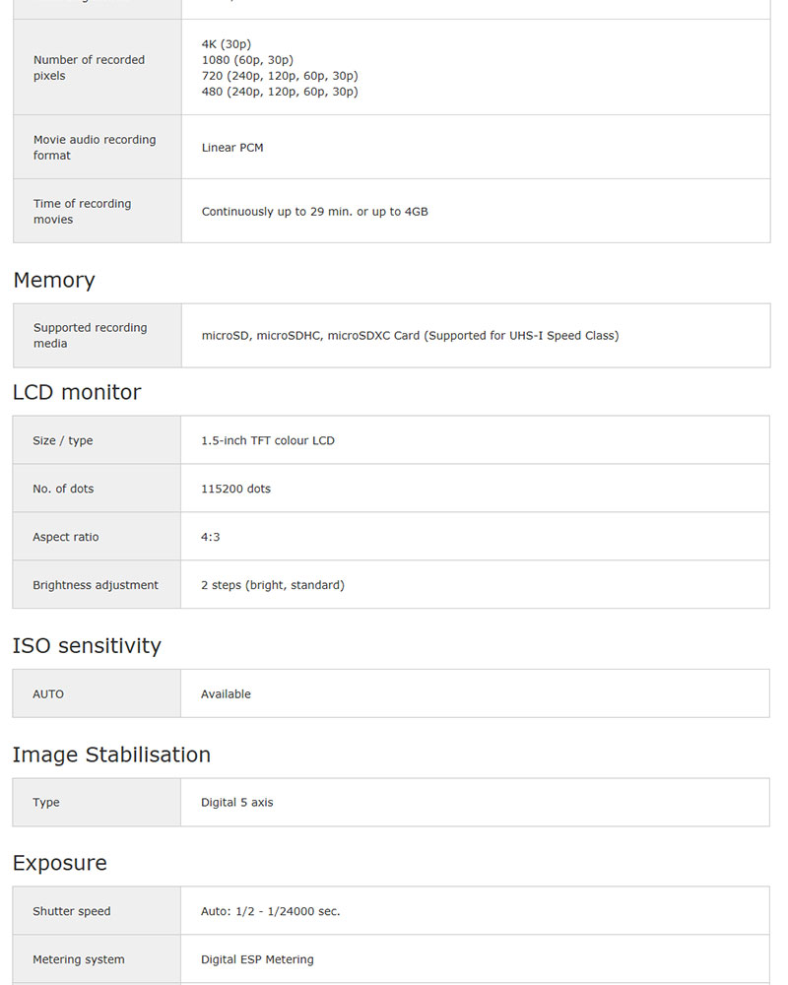Click the LCD monitor section heading
This screenshot has height=985, width=788.
click(77, 392)
